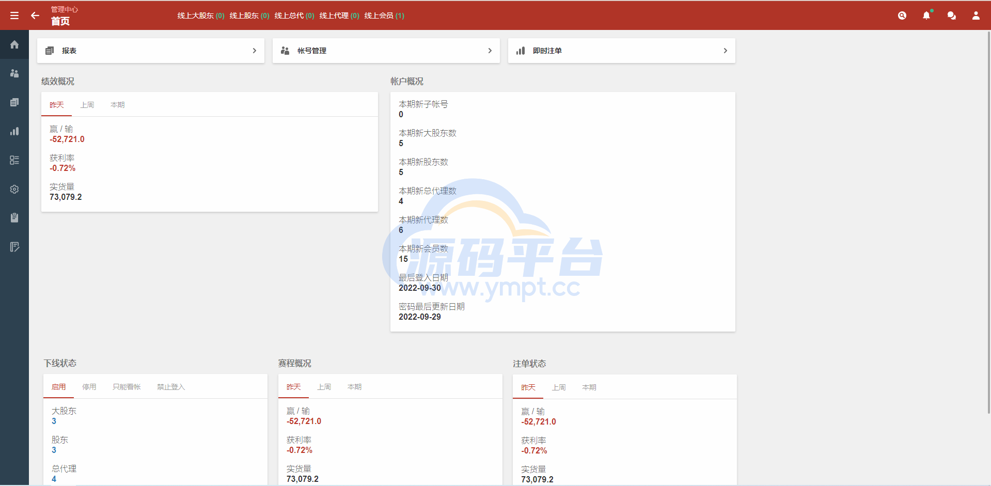991x486 pixels.
Task: Select 本期 tab in 注单状态
Action: point(589,387)
